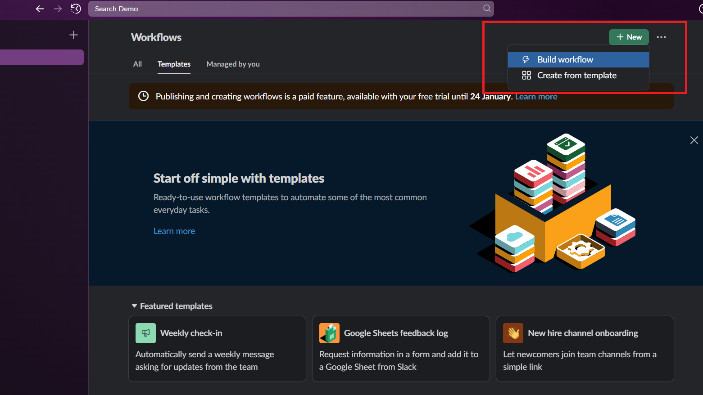Dismiss the templates promo with X
The image size is (703, 395).
(694, 140)
